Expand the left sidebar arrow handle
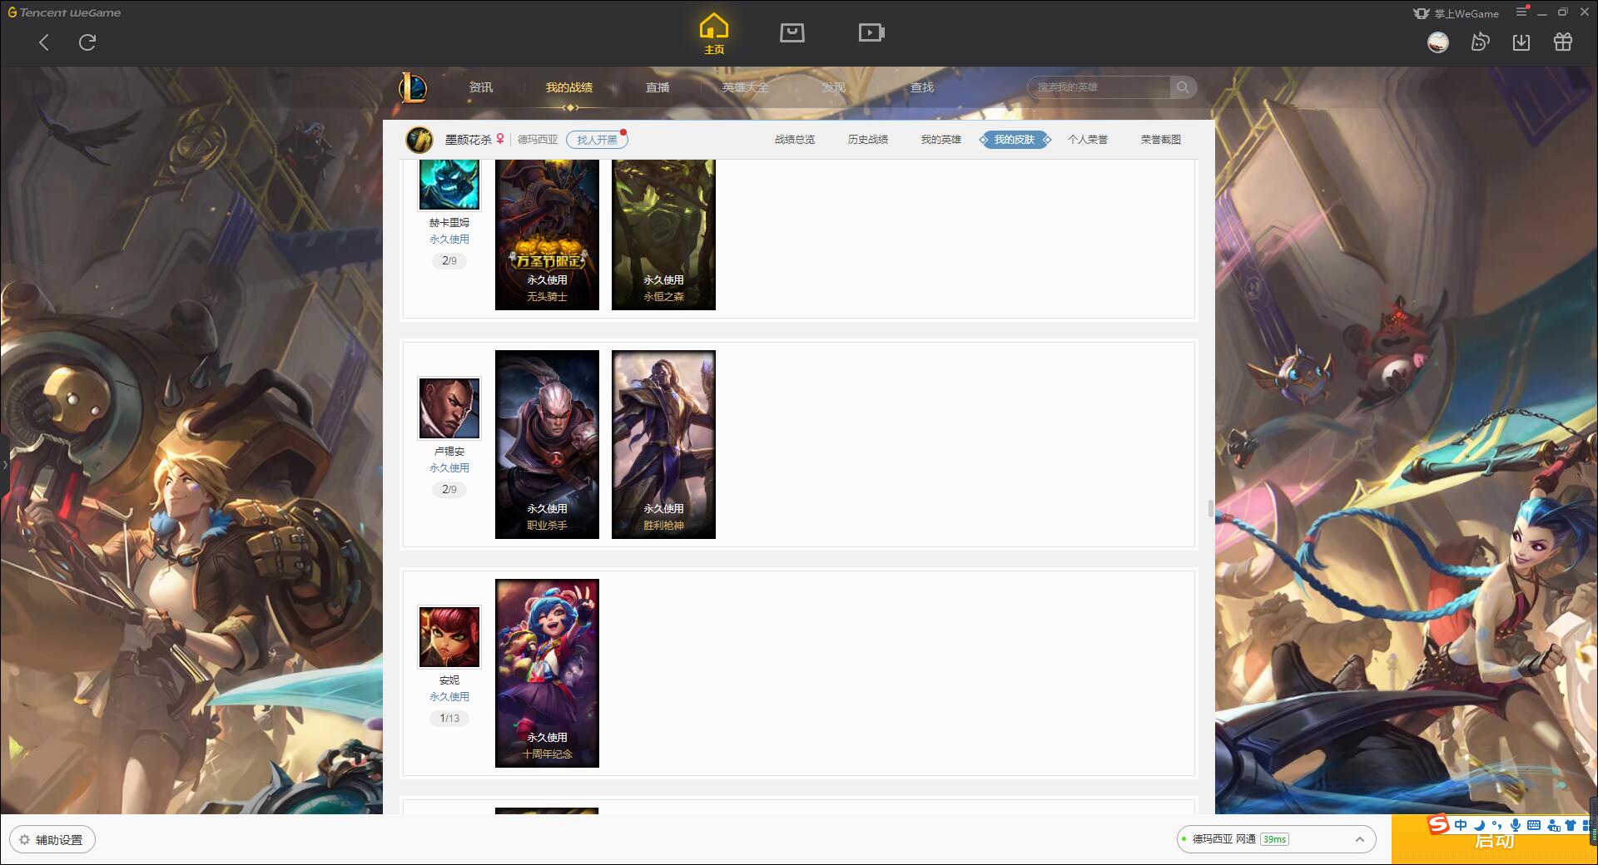This screenshot has height=865, width=1598. (4, 465)
